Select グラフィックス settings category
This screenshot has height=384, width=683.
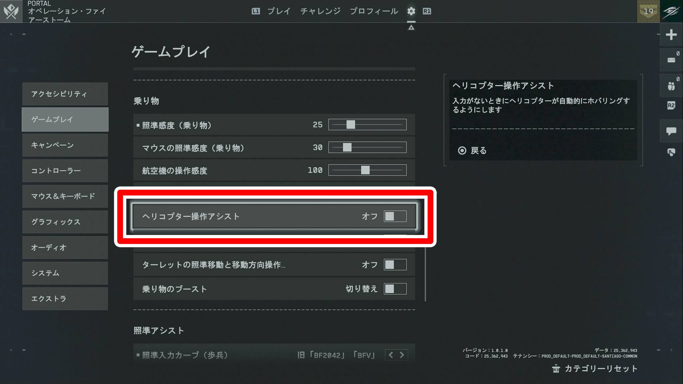pyautogui.click(x=65, y=222)
